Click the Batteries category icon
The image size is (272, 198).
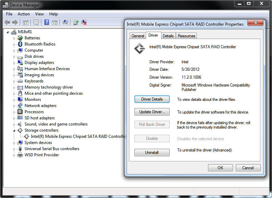[x=20, y=38]
